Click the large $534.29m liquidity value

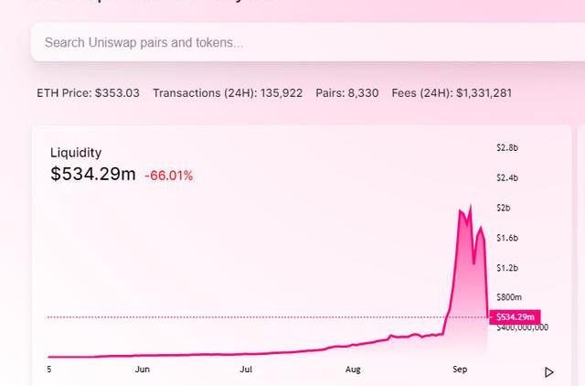click(92, 174)
